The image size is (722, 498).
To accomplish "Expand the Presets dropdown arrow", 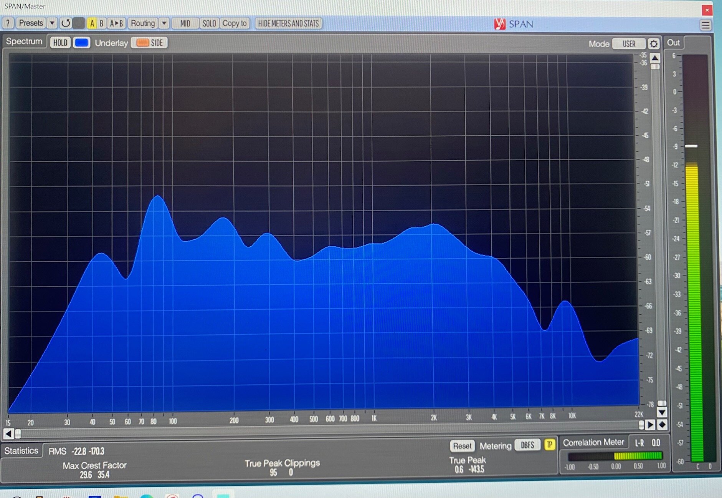I will coord(52,23).
